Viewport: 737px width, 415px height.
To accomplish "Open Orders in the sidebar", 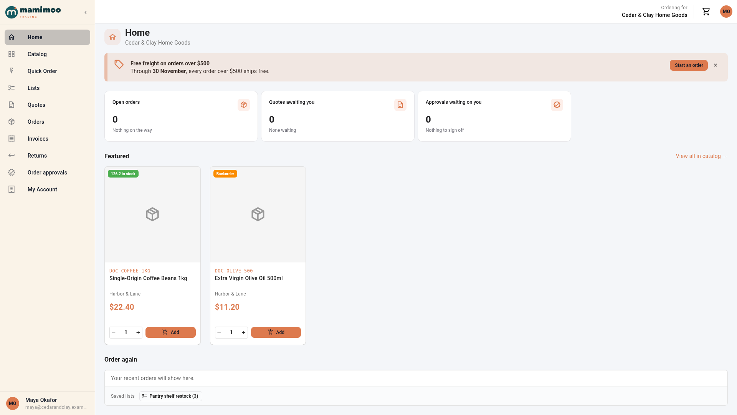I will (x=47, y=122).
